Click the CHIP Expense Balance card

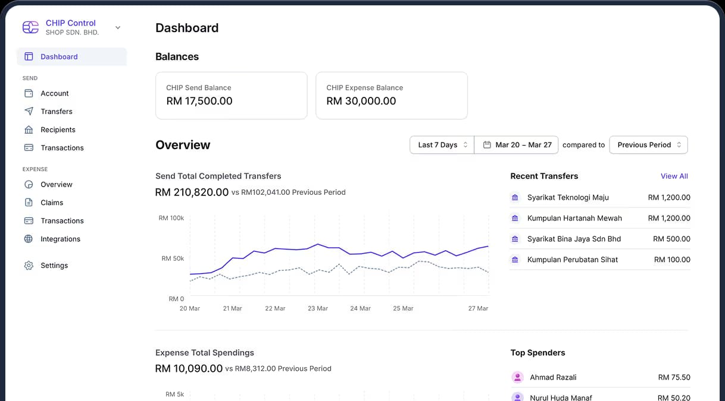tap(392, 96)
